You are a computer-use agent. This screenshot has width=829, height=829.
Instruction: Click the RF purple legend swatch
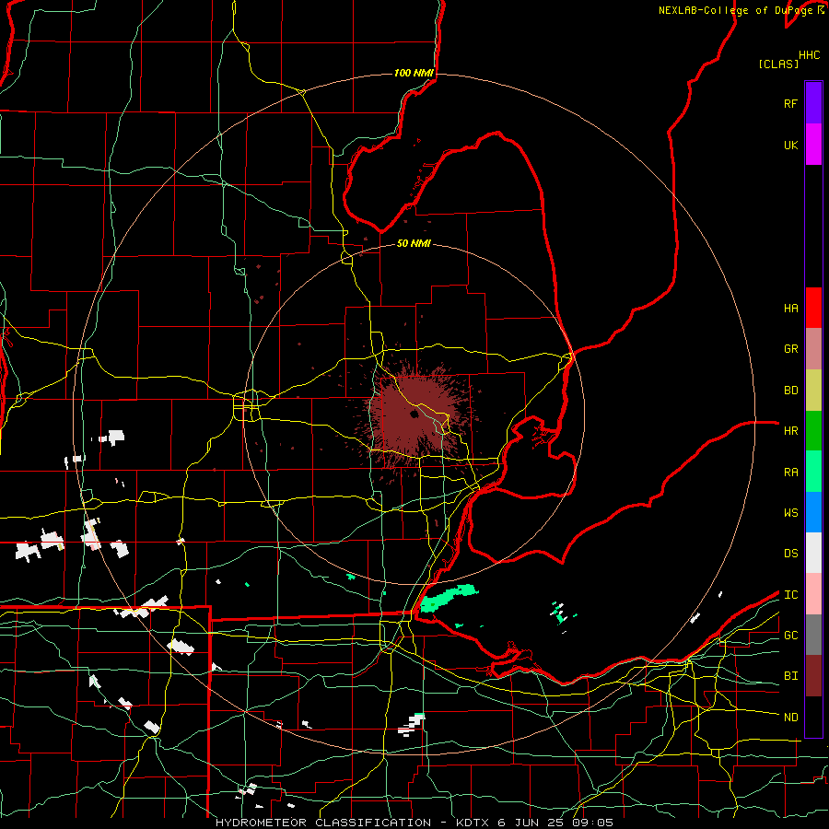813,103
